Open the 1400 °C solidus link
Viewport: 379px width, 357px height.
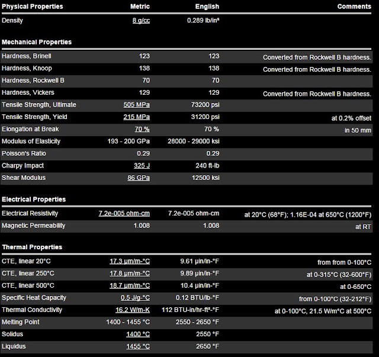[138, 335]
